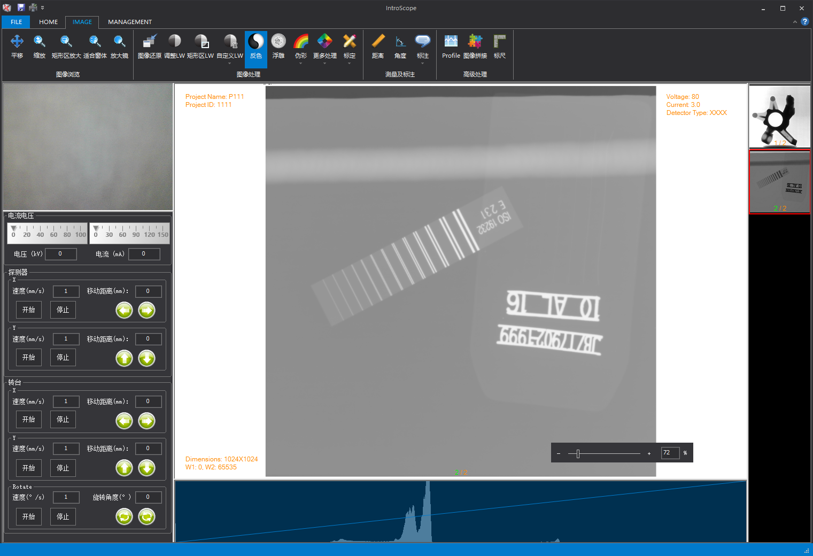This screenshot has width=813, height=556.
Task: Move detector X right with arrow
Action: 147,310
